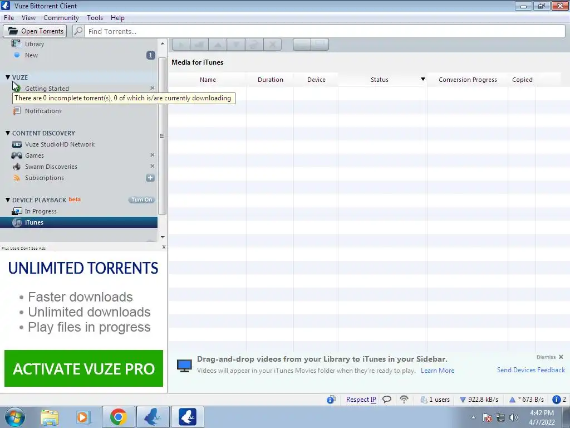Open Chrome from the taskbar
570x428 pixels.
pyautogui.click(x=118, y=417)
